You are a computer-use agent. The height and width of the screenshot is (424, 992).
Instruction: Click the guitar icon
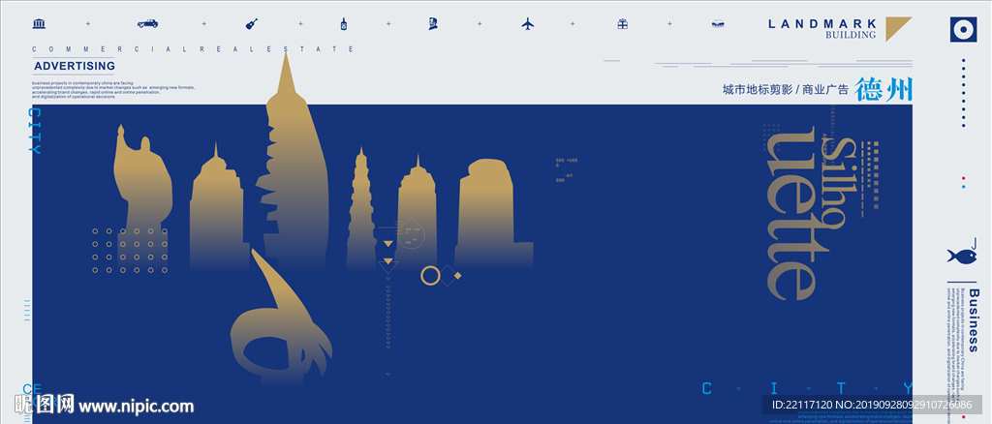point(252,24)
